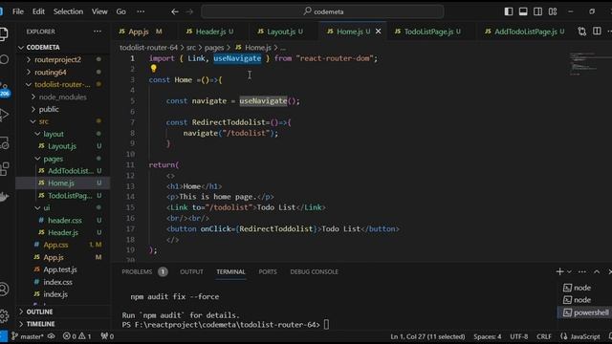612x344 pixels.
Task: Open the Accounts menu icon
Action: [x=4, y=289]
